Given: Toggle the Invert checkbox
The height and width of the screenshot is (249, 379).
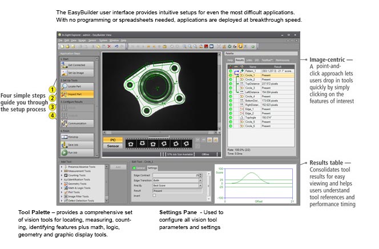Looking at the screenshot, I should tap(155, 195).
